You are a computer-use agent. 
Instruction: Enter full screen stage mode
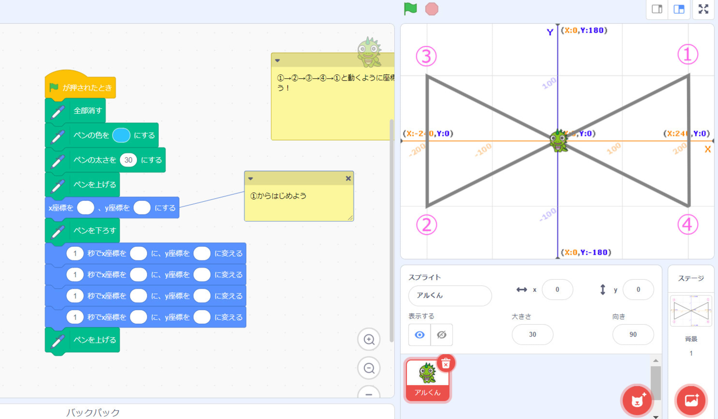(x=703, y=9)
